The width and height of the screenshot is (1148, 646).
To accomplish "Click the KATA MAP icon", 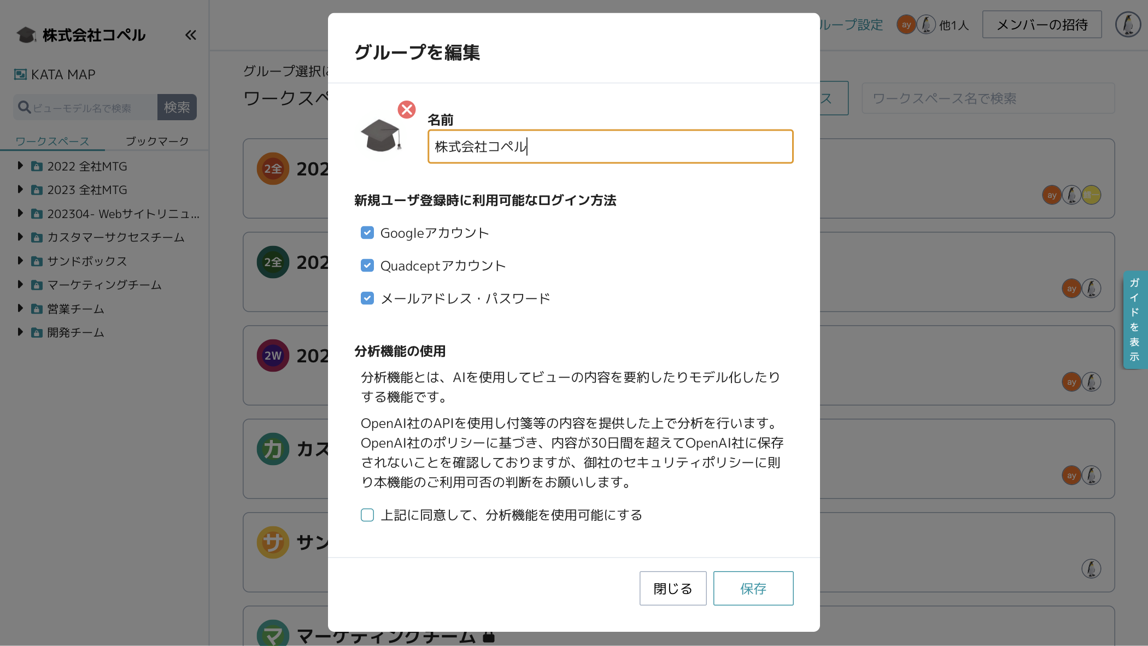I will (x=20, y=74).
